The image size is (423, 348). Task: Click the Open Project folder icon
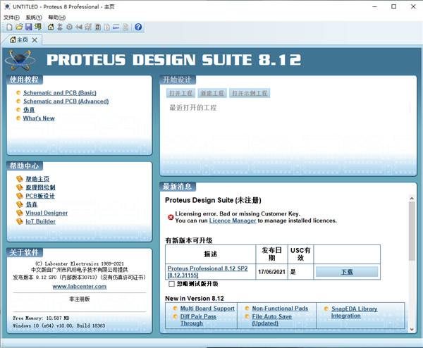19,27
